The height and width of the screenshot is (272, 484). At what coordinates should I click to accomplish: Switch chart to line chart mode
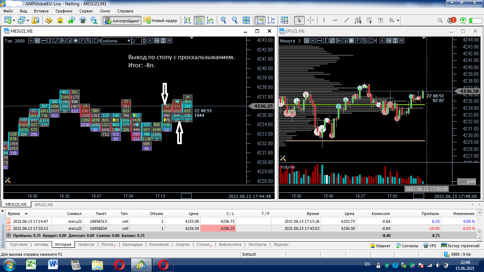pyautogui.click(x=210, y=20)
